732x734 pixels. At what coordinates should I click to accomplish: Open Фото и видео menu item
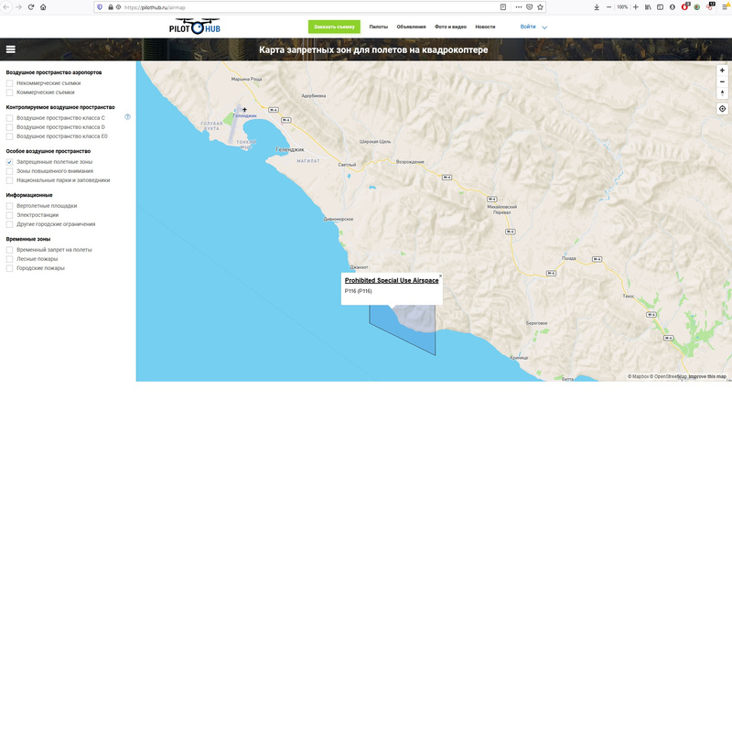(x=450, y=27)
